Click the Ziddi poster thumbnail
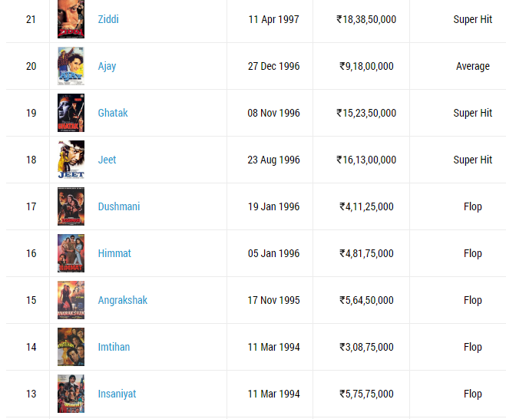 (x=71, y=19)
